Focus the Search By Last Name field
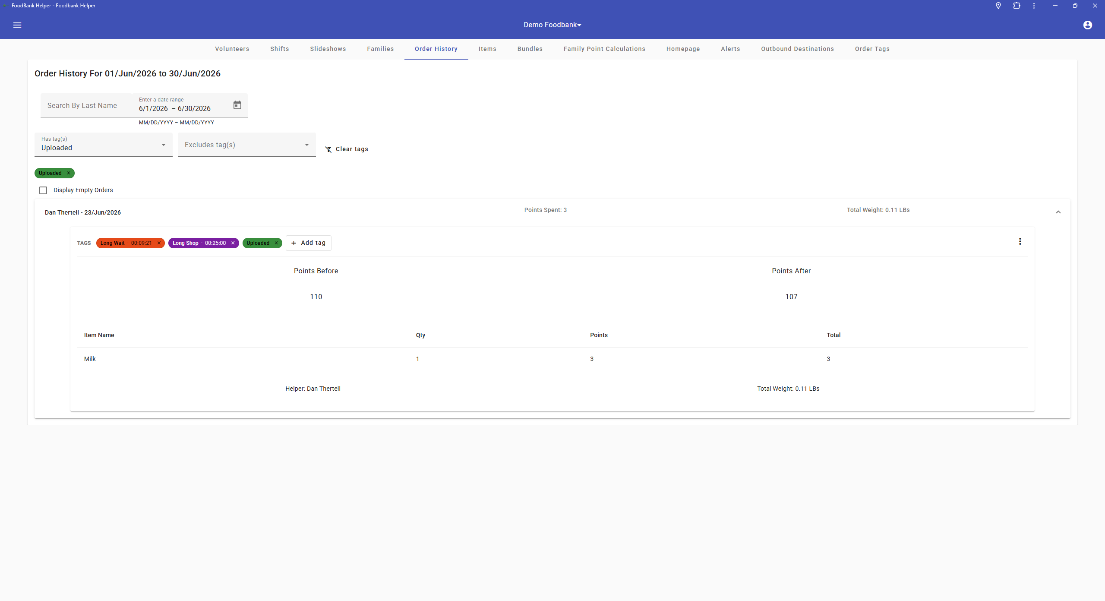This screenshot has height=601, width=1105. [x=86, y=105]
